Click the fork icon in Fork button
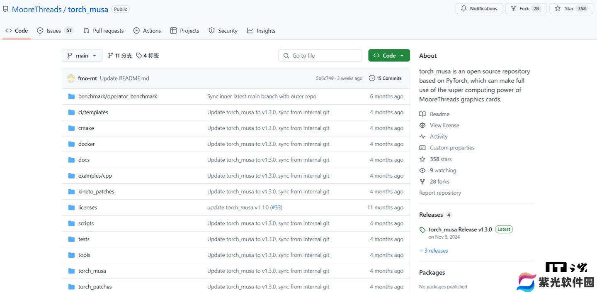The width and height of the screenshot is (597, 293). [514, 9]
